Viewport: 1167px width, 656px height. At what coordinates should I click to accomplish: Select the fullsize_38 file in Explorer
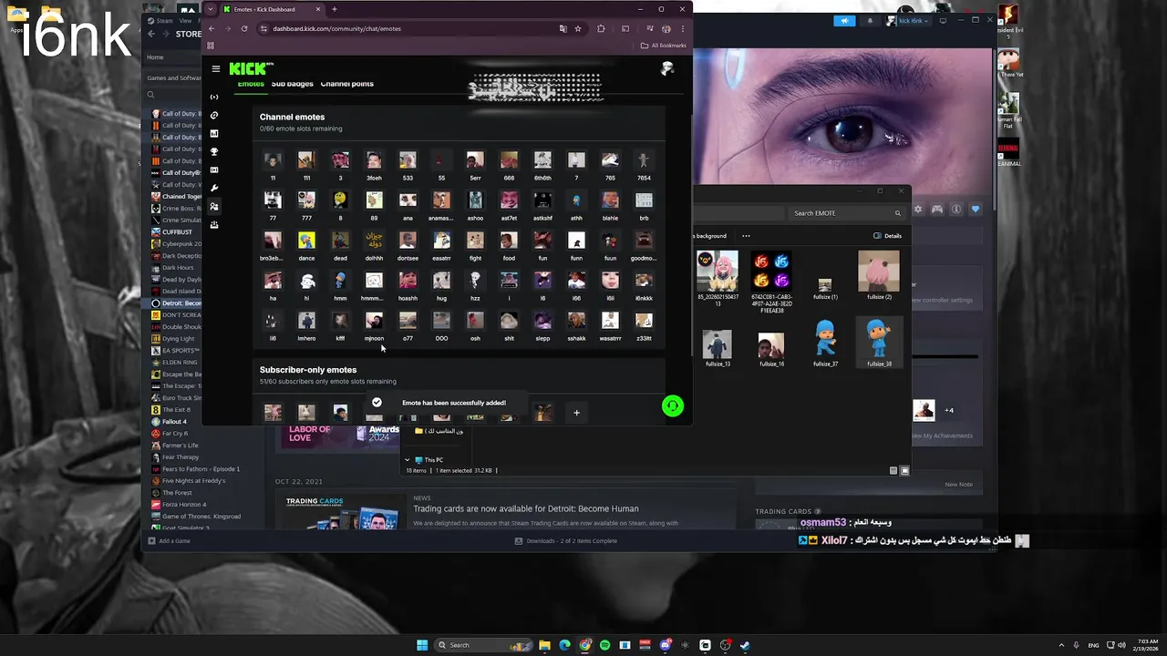click(879, 343)
